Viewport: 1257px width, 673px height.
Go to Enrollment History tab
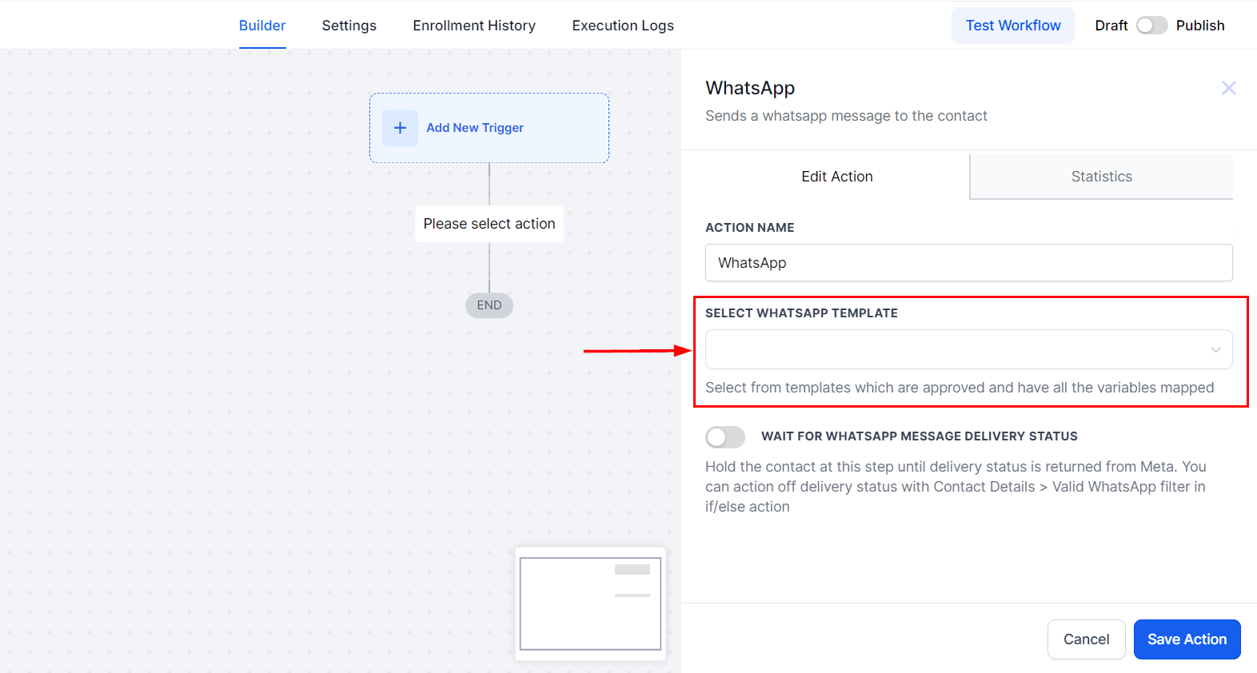pyautogui.click(x=474, y=26)
